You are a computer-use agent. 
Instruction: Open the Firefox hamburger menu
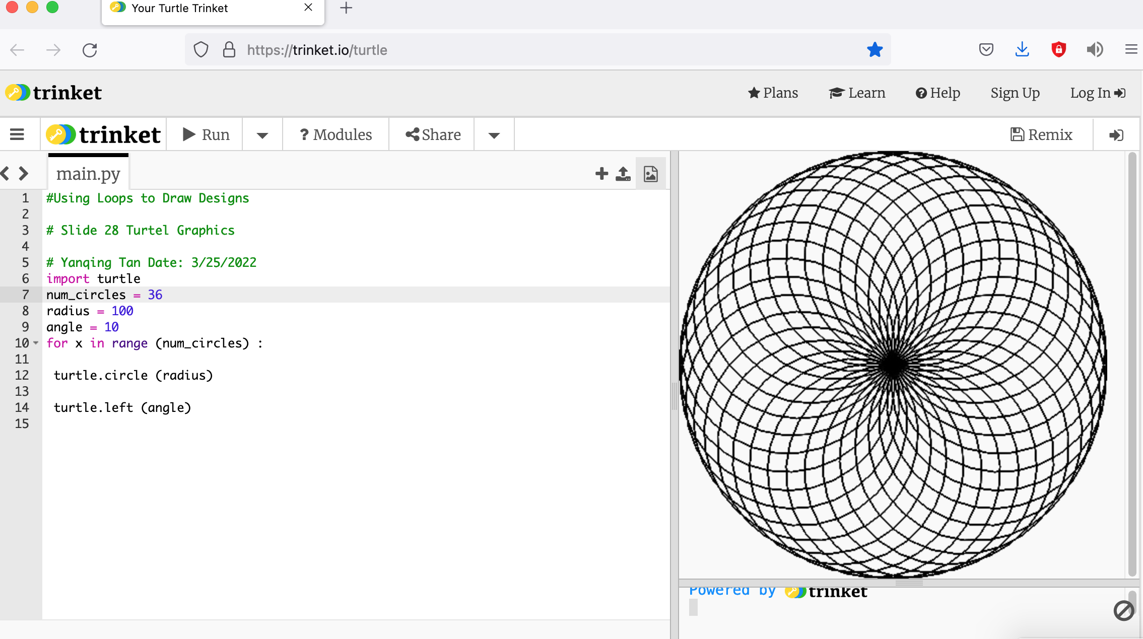click(x=1131, y=50)
